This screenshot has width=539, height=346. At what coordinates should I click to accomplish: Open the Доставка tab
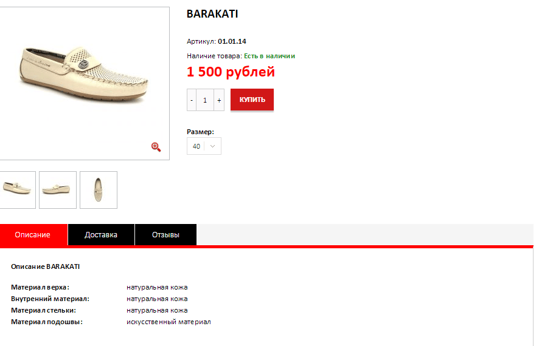click(x=101, y=234)
